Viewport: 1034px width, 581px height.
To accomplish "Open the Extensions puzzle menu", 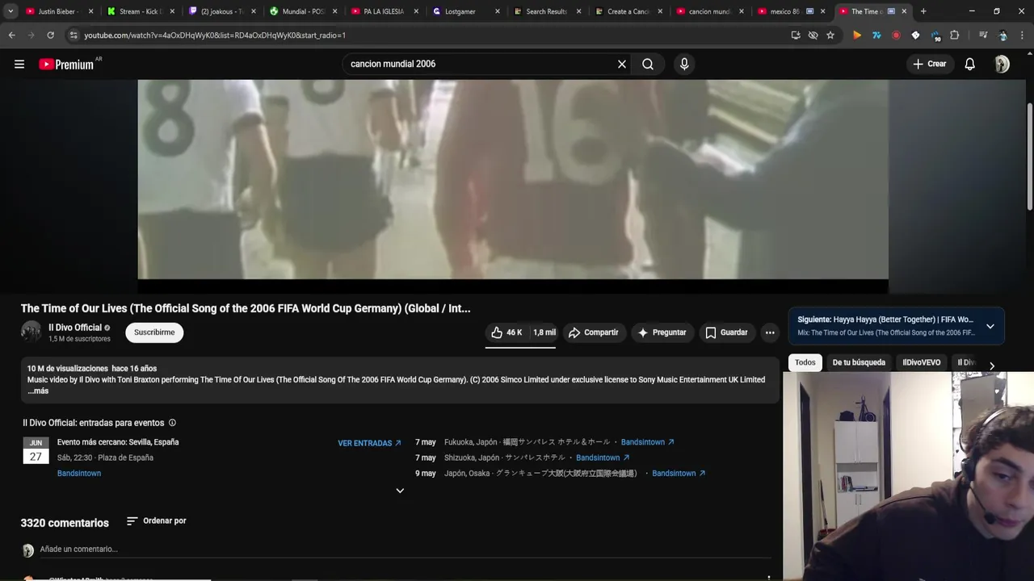I will coord(955,35).
